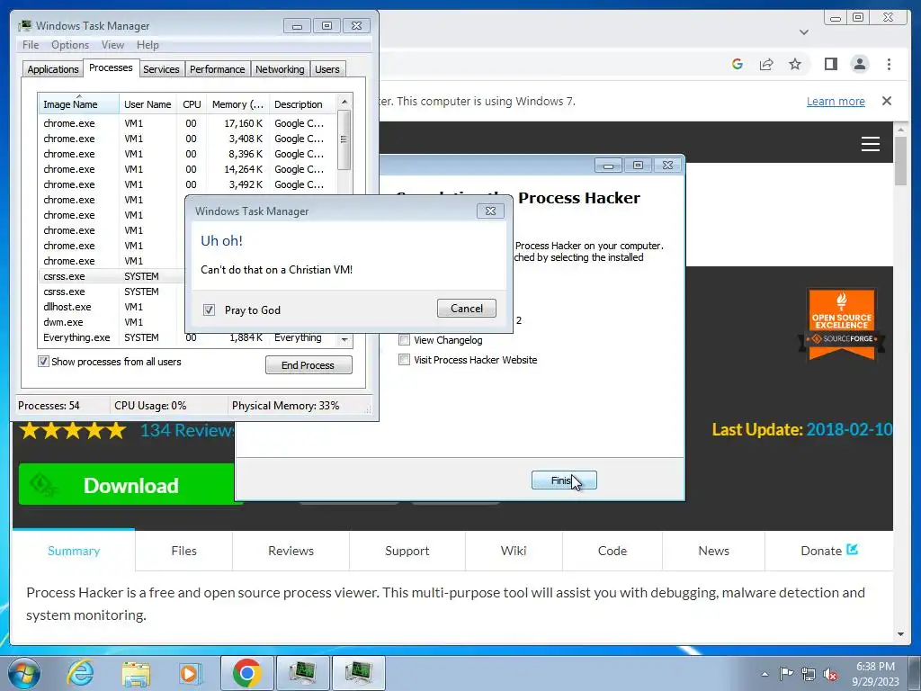The height and width of the screenshot is (691, 921).
Task: Click the muted volume tray icon
Action: pos(830,674)
